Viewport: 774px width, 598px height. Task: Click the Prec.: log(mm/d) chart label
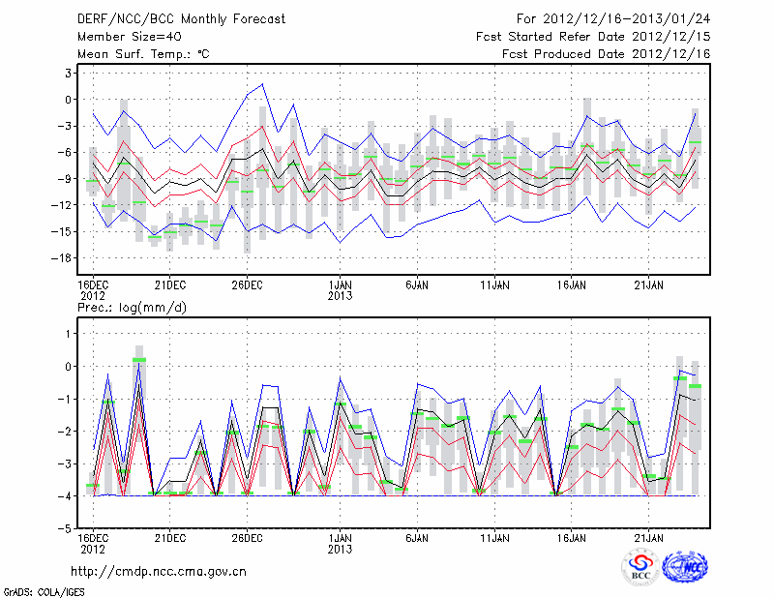coord(132,307)
